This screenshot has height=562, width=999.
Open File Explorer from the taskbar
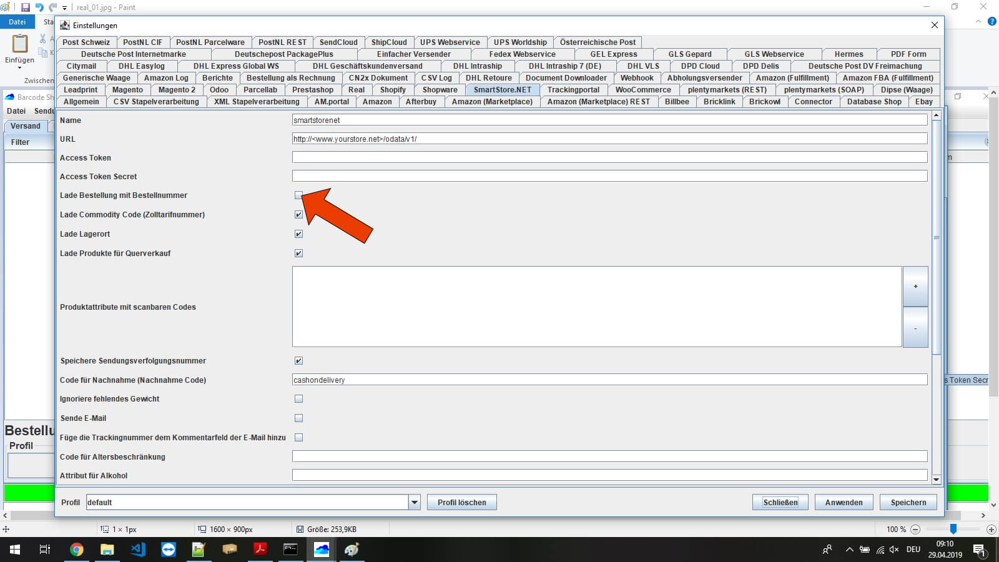pos(107,550)
